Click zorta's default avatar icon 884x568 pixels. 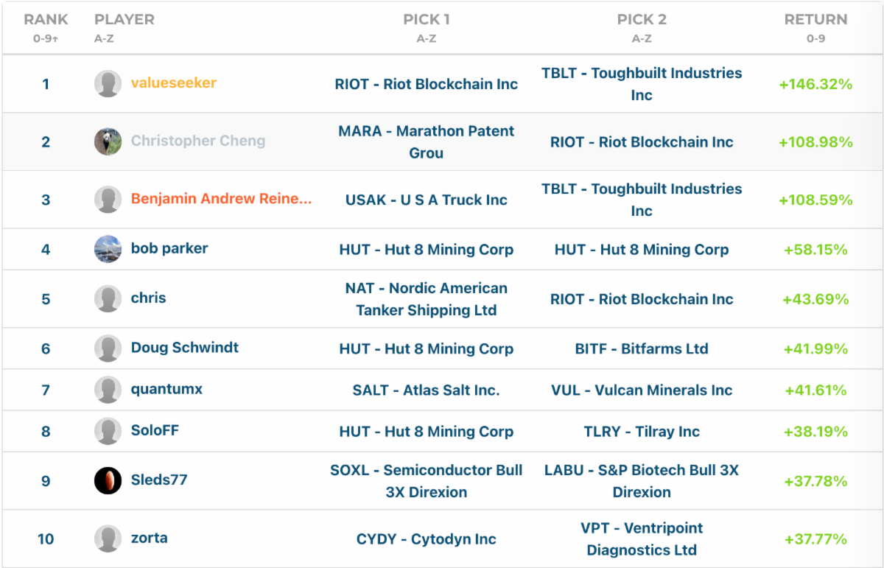tap(108, 539)
